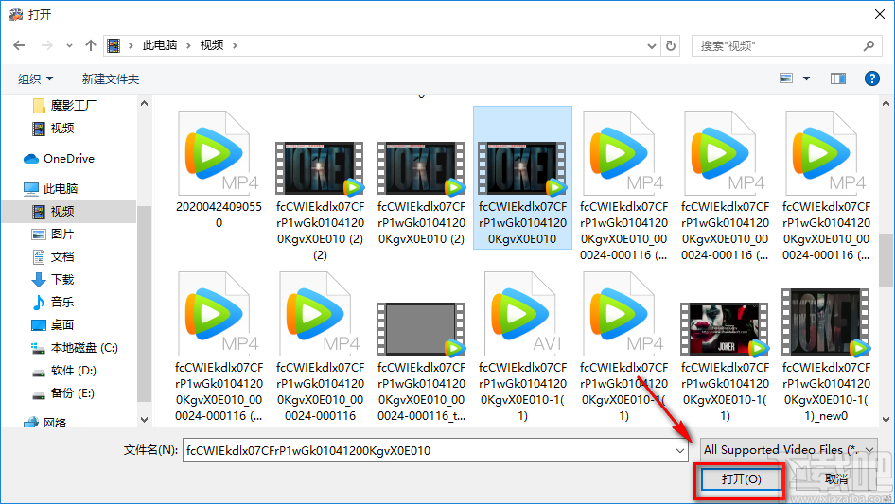This screenshot has height=504, width=895.
Task: Select 网络 in sidebar
Action: 45,423
